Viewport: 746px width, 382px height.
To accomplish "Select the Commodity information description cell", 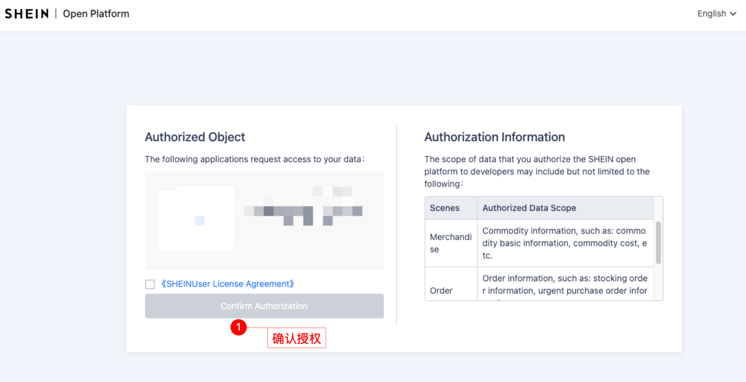I will coord(564,243).
